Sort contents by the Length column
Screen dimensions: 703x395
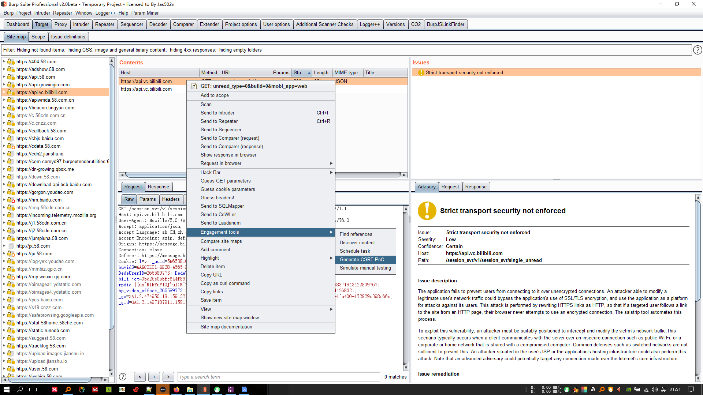coord(321,72)
